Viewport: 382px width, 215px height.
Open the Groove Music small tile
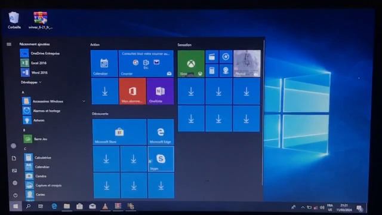pos(226,57)
